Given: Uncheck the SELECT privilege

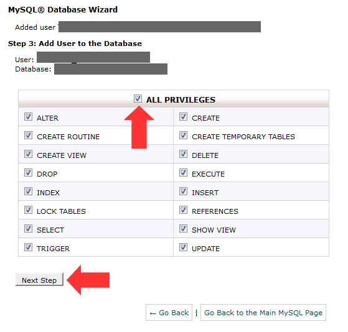Looking at the screenshot, I should 28,229.
